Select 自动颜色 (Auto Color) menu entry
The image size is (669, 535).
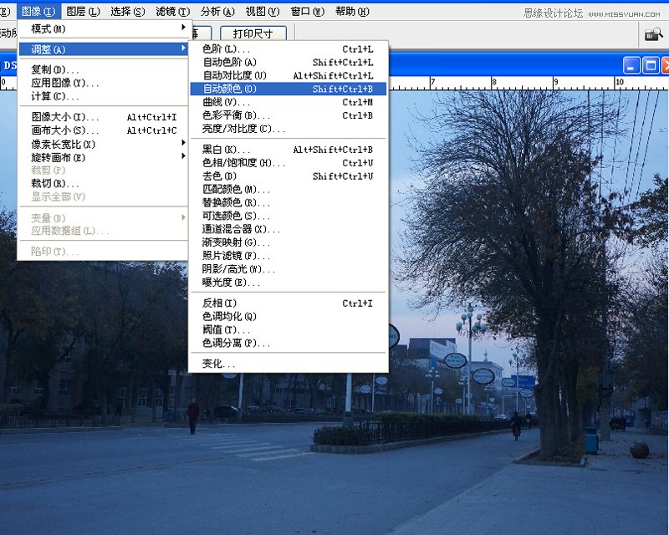click(x=289, y=89)
